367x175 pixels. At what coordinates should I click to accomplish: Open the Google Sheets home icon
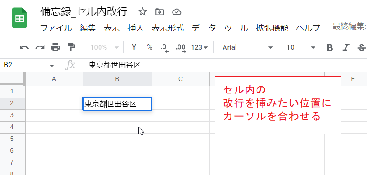tap(20, 18)
